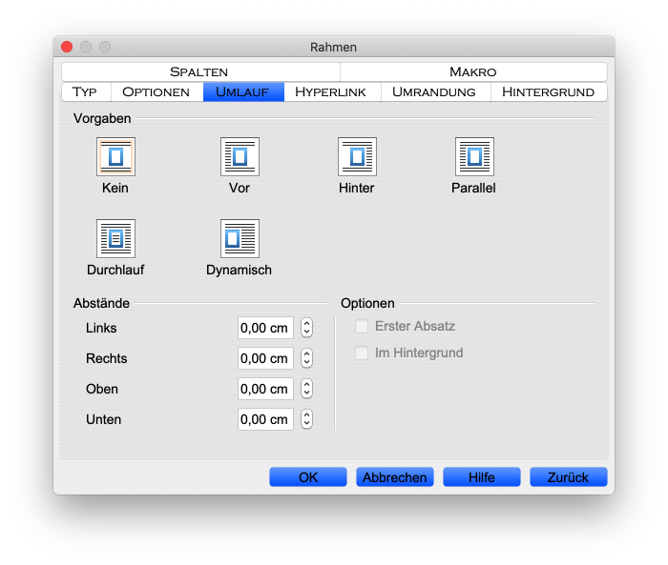Viewport: 668px width, 565px height.
Task: Enable the Erster Absatz checkbox
Action: pos(362,326)
